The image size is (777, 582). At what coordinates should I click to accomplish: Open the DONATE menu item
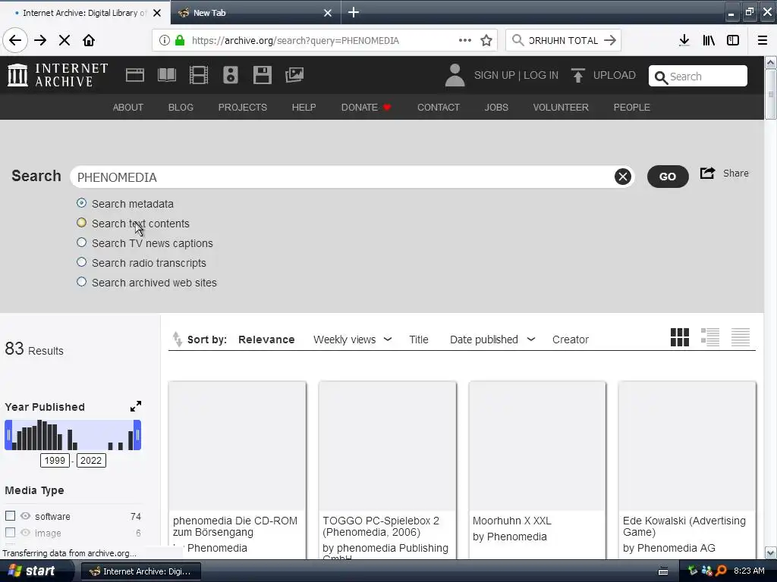tap(366, 108)
